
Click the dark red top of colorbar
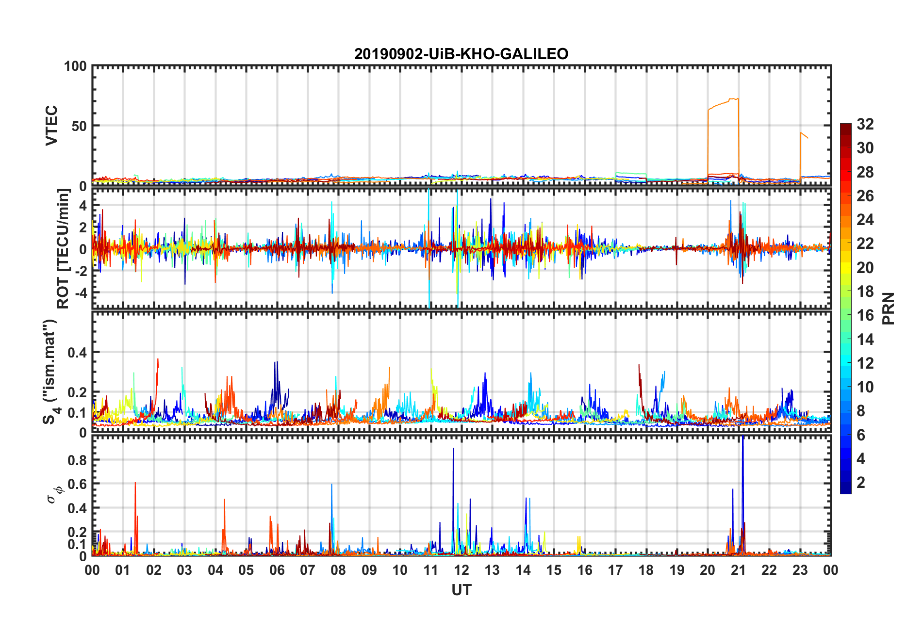tap(845, 127)
